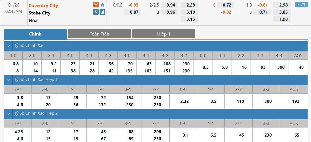Switch to the Toàn Trận tab
311x142 pixels.
tap(99, 34)
